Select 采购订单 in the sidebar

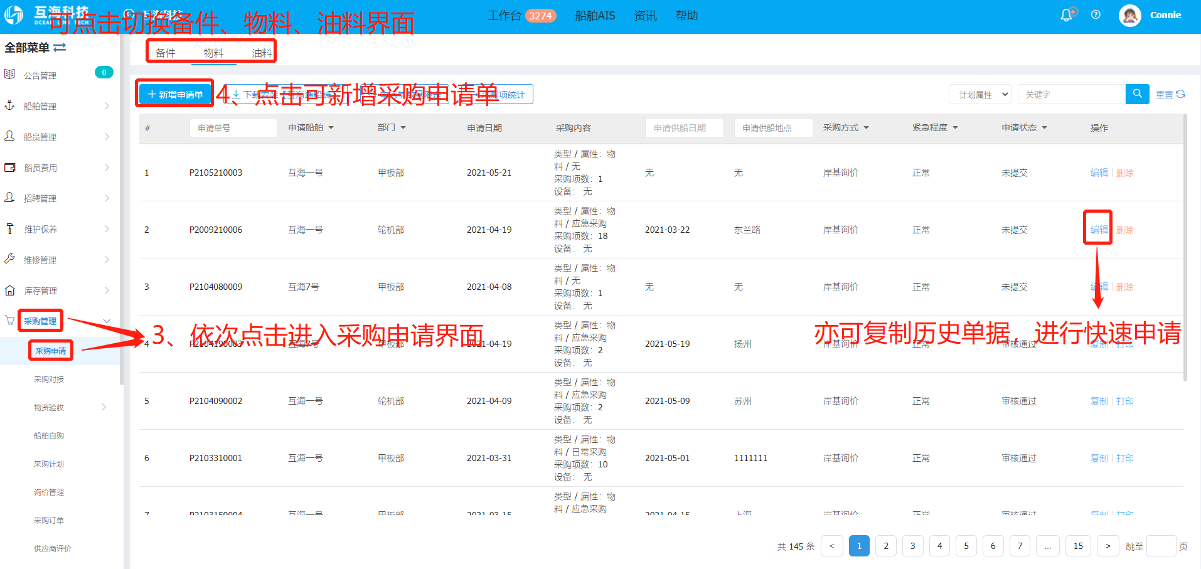(49, 520)
